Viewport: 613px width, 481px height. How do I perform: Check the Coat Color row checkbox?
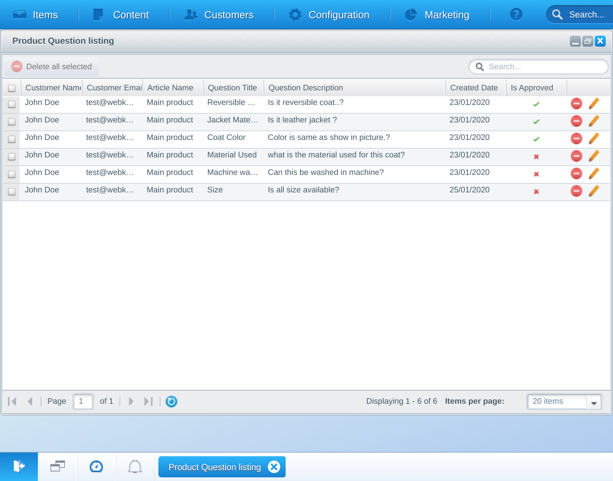pyautogui.click(x=12, y=139)
